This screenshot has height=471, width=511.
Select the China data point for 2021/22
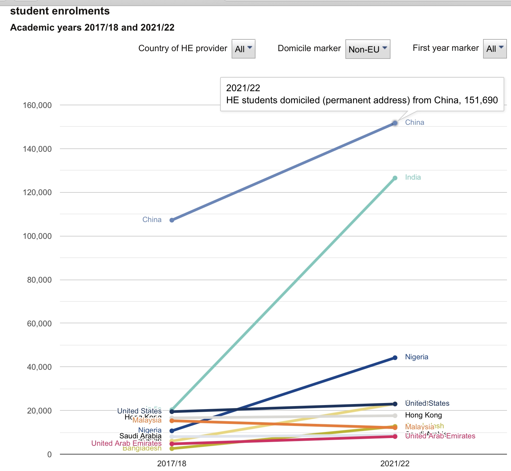(394, 124)
